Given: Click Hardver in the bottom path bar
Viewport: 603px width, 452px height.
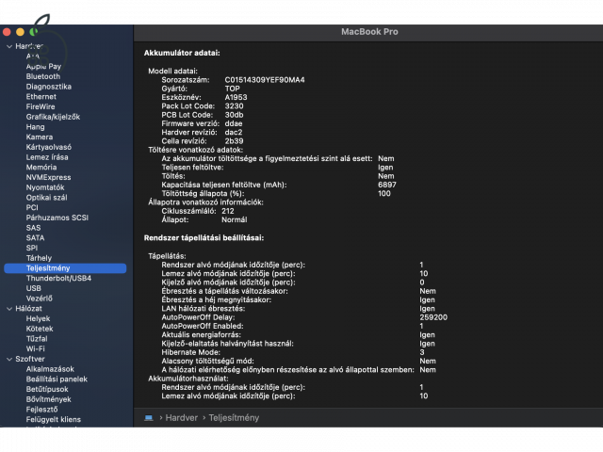Looking at the screenshot, I should [x=182, y=418].
